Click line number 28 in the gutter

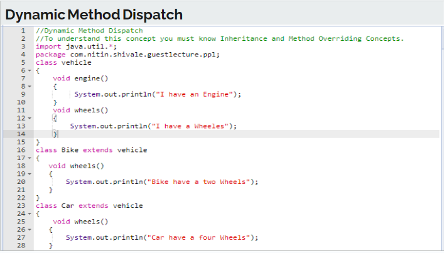click(x=21, y=245)
